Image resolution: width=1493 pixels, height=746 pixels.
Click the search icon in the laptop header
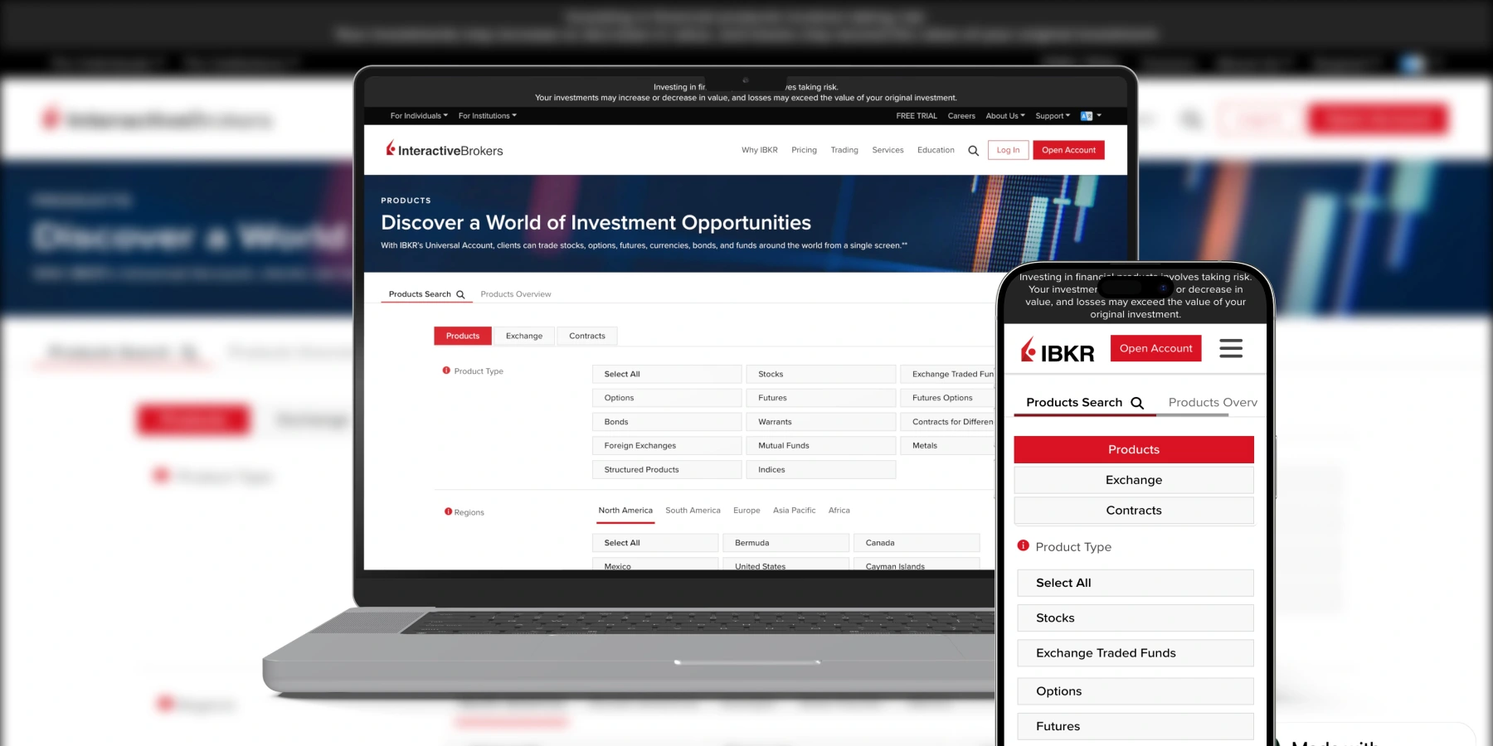[973, 151]
